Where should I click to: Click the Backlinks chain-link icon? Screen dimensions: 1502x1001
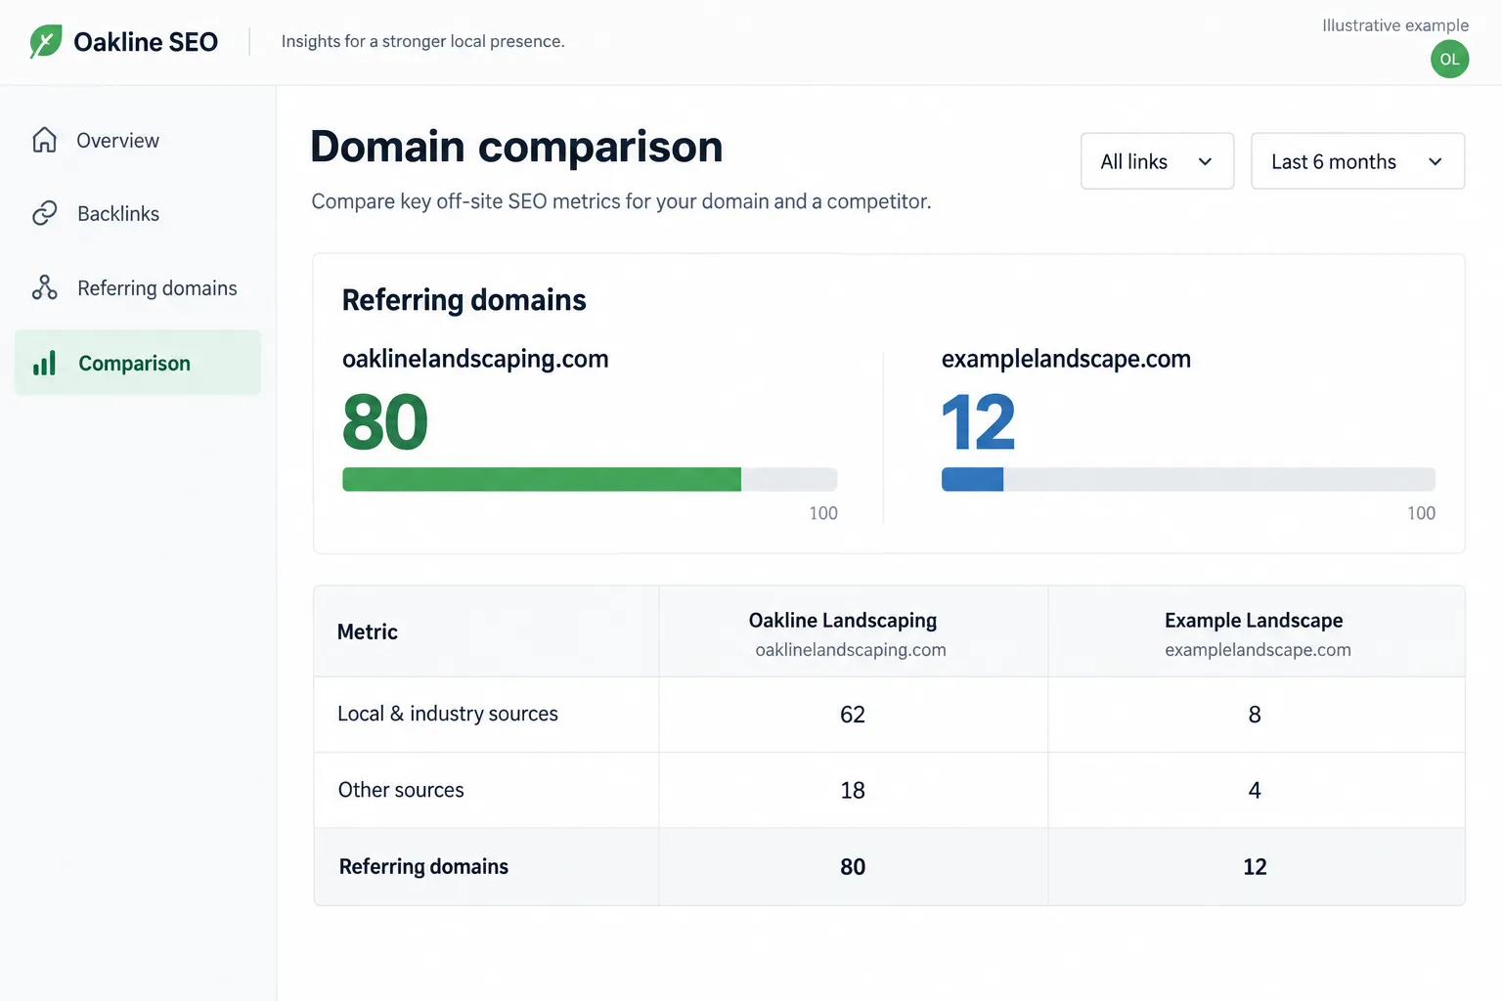[x=44, y=213]
